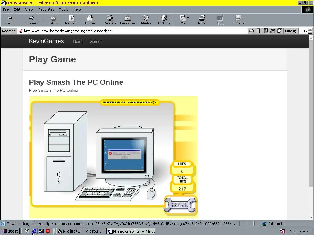Launch Opera from quick launch
This screenshot has width=314, height=235.
(x=48, y=231)
